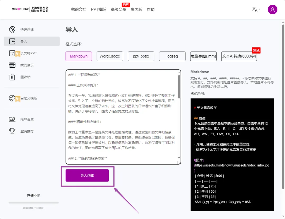Choose the ppt(.pptx) format option

141,56
